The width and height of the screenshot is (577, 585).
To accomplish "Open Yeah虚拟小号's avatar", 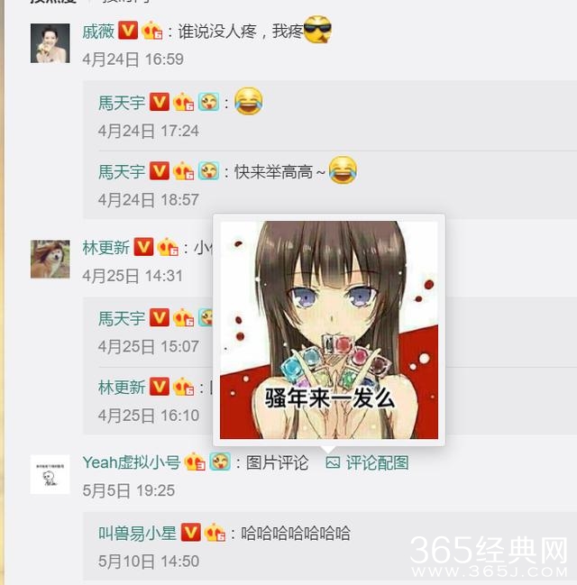I will point(50,474).
